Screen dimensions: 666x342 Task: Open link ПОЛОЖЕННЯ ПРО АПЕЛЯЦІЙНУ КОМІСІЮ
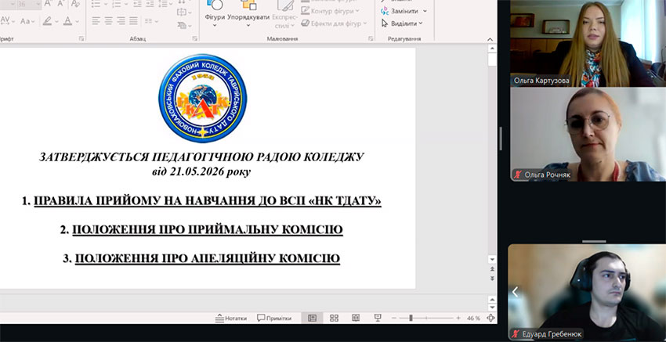click(x=208, y=258)
